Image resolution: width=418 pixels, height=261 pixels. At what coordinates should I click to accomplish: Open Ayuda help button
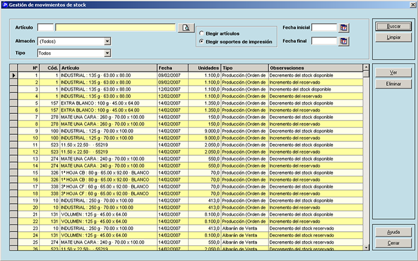(x=393, y=232)
